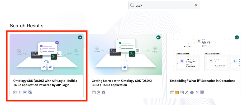Image resolution: width=252 pixels, height=105 pixels.
Task: Click the search magnifier icon
Action: pyautogui.click(x=132, y=6)
